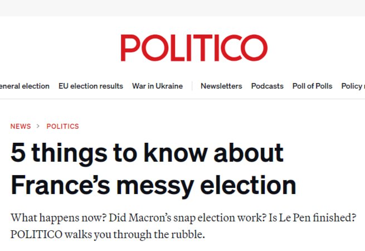365x251 pixels.
Task: Open the Newsletters page
Action: [x=221, y=86]
